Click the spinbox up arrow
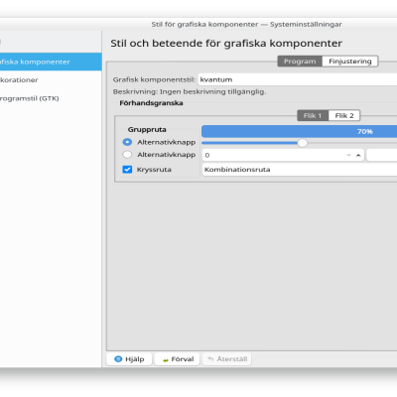 (358, 155)
